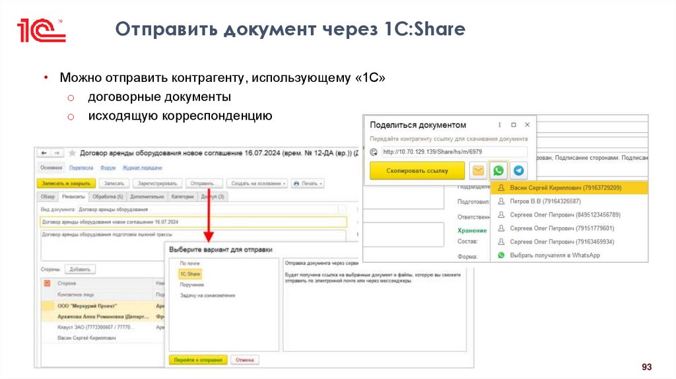Open the Журнал передачи link
The height and width of the screenshot is (379, 676).
143,168
